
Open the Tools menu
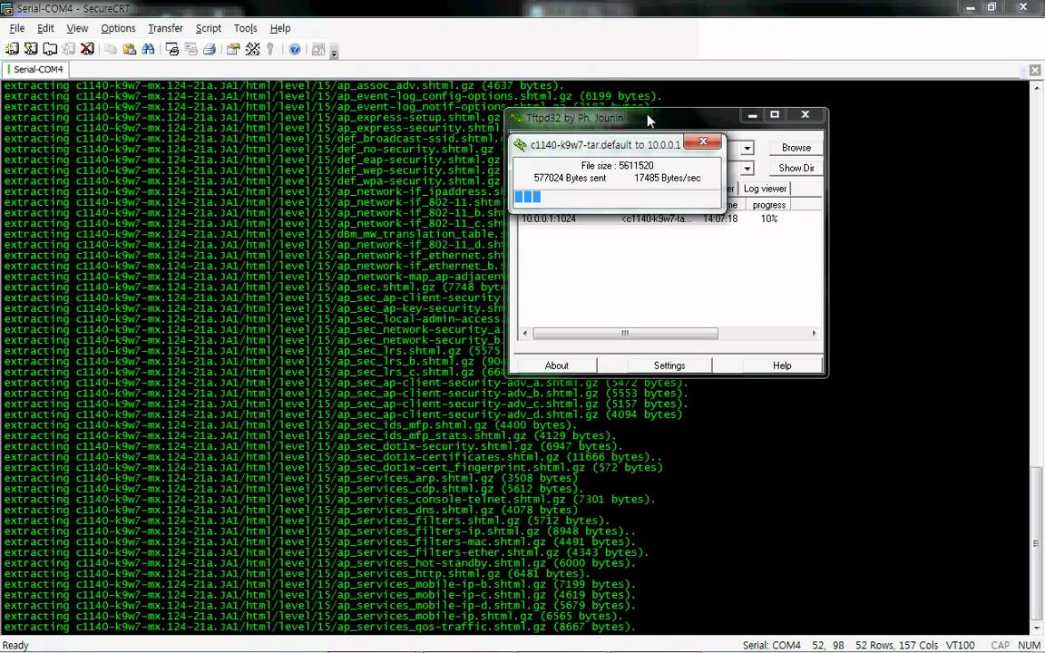pos(245,28)
